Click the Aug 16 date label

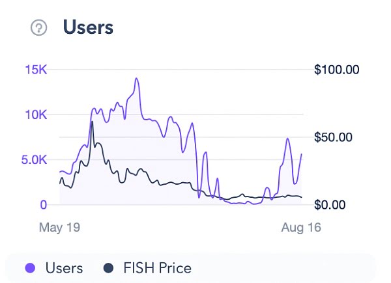[x=301, y=228]
